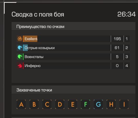Viewport: 138px width, 118px height.
Task: Open the Exellent team row
Action: tap(73, 39)
